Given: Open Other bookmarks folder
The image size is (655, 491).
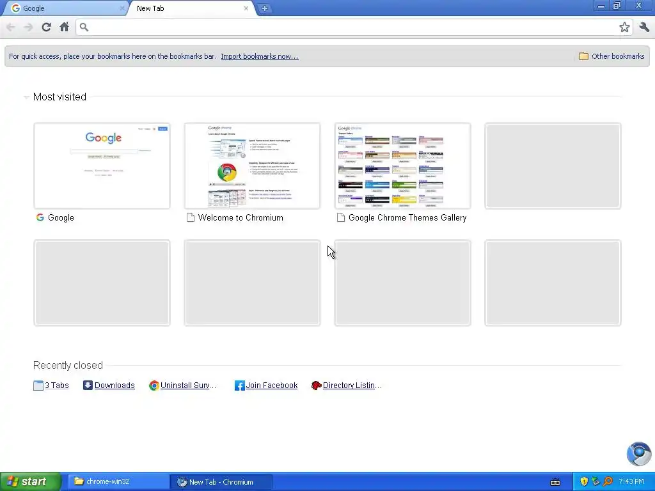Looking at the screenshot, I should [612, 56].
